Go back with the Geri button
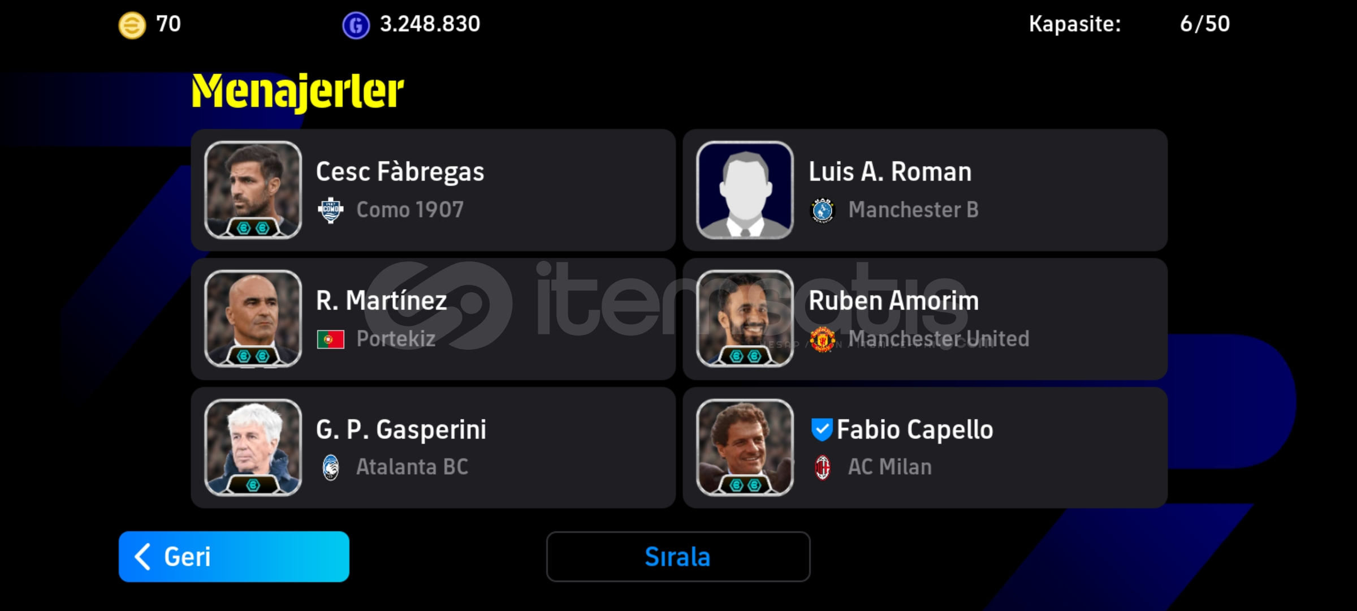The image size is (1357, 611). [x=234, y=557]
